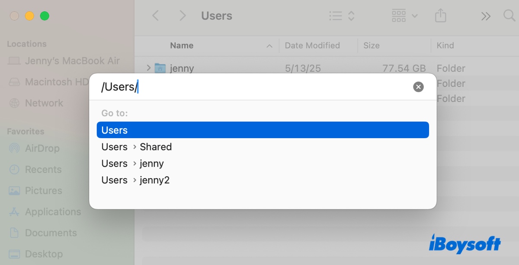Viewport: 519px width, 265px height.
Task: Select the highlighted Users suggestion
Action: point(263,130)
